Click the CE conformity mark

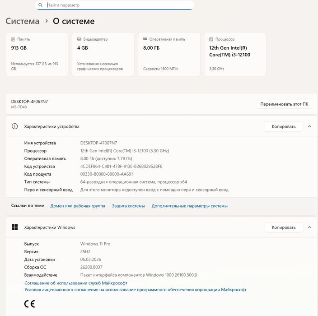[30, 304]
